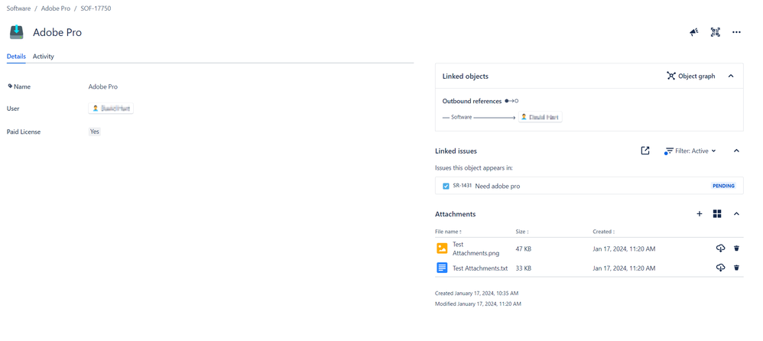Viewport: 763px width, 341px height.
Task: Go to Software breadcrumb link
Action: click(x=18, y=8)
